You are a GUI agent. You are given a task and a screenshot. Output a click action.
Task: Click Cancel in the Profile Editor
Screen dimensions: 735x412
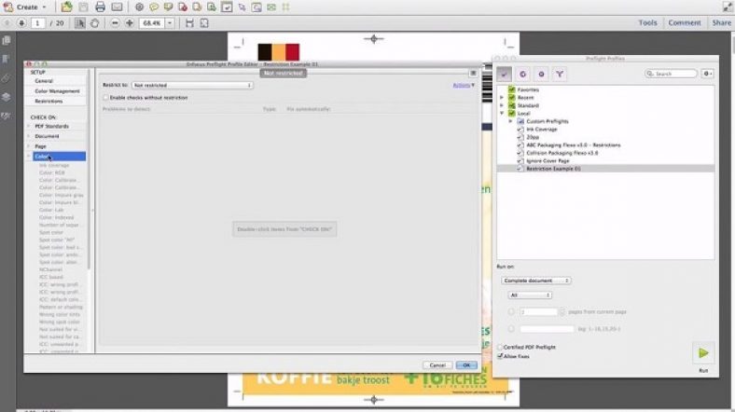tap(437, 365)
